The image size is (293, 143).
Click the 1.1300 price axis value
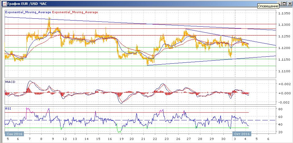point(284,24)
